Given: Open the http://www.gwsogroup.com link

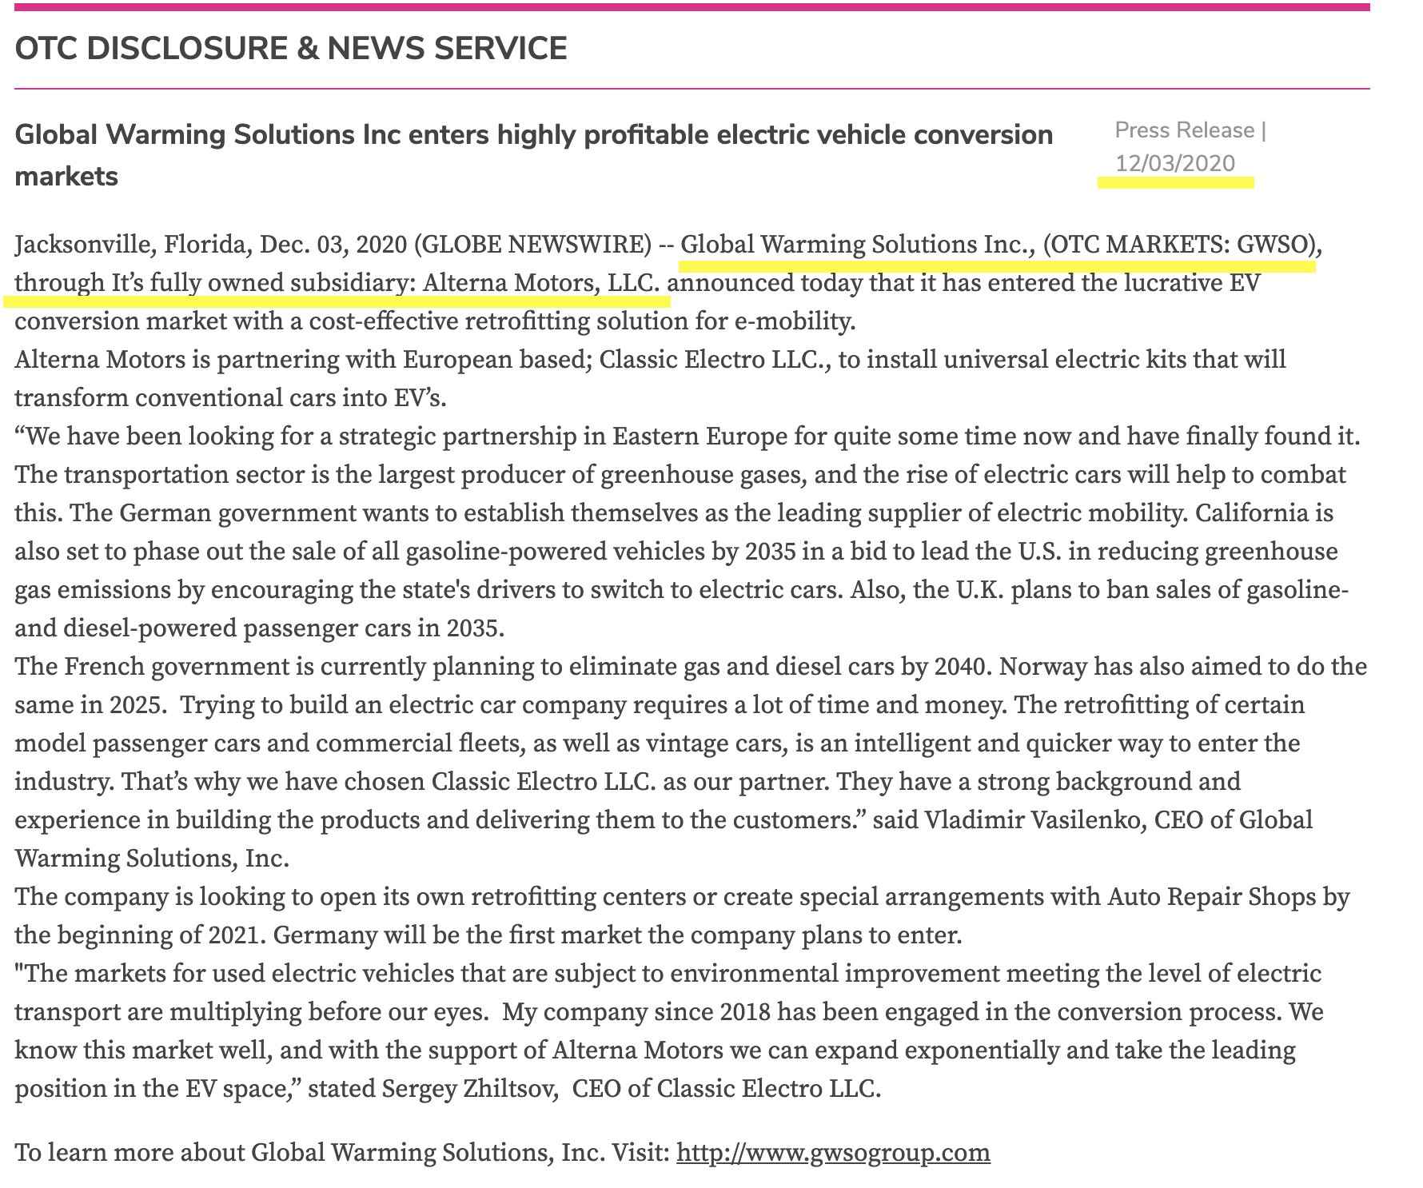Looking at the screenshot, I should coord(833,1152).
